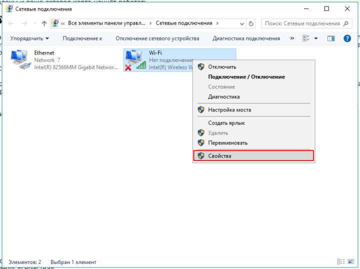The height and width of the screenshot is (269, 360).
Task: Choose Отключить in the context menu
Action: [x=253, y=67]
